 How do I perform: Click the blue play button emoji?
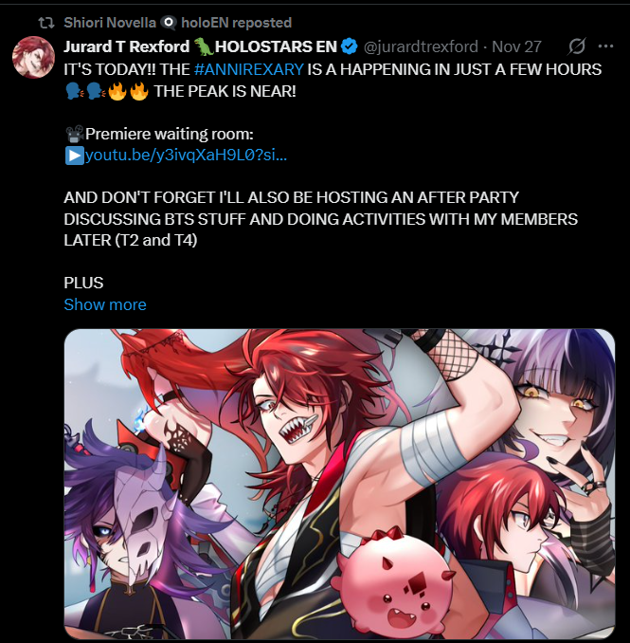75,156
